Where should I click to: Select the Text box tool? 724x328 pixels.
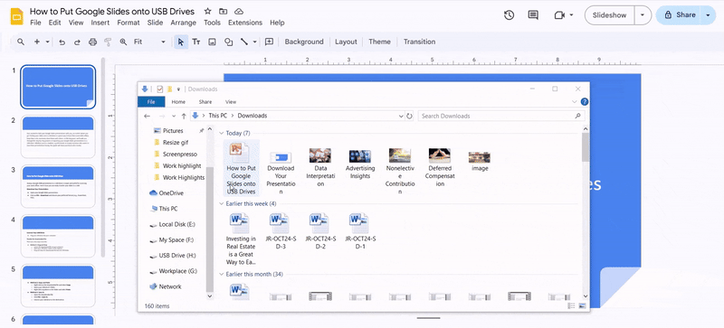click(196, 42)
